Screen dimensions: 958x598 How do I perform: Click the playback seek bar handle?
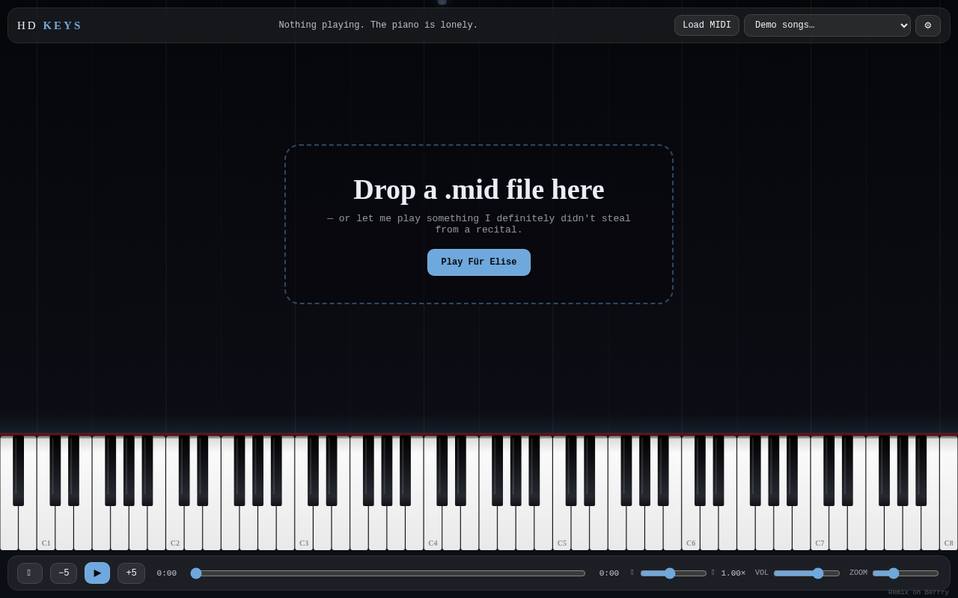(x=196, y=573)
